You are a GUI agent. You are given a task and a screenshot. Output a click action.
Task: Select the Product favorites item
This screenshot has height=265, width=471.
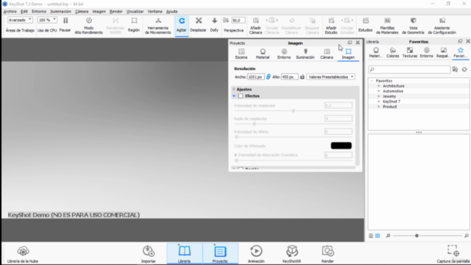(x=389, y=107)
